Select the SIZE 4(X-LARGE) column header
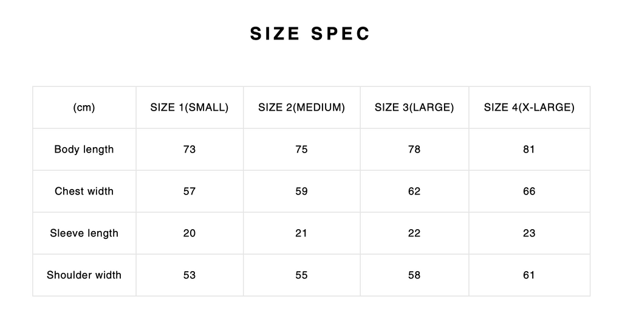Viewport: 622px width, 324px height. (529, 108)
